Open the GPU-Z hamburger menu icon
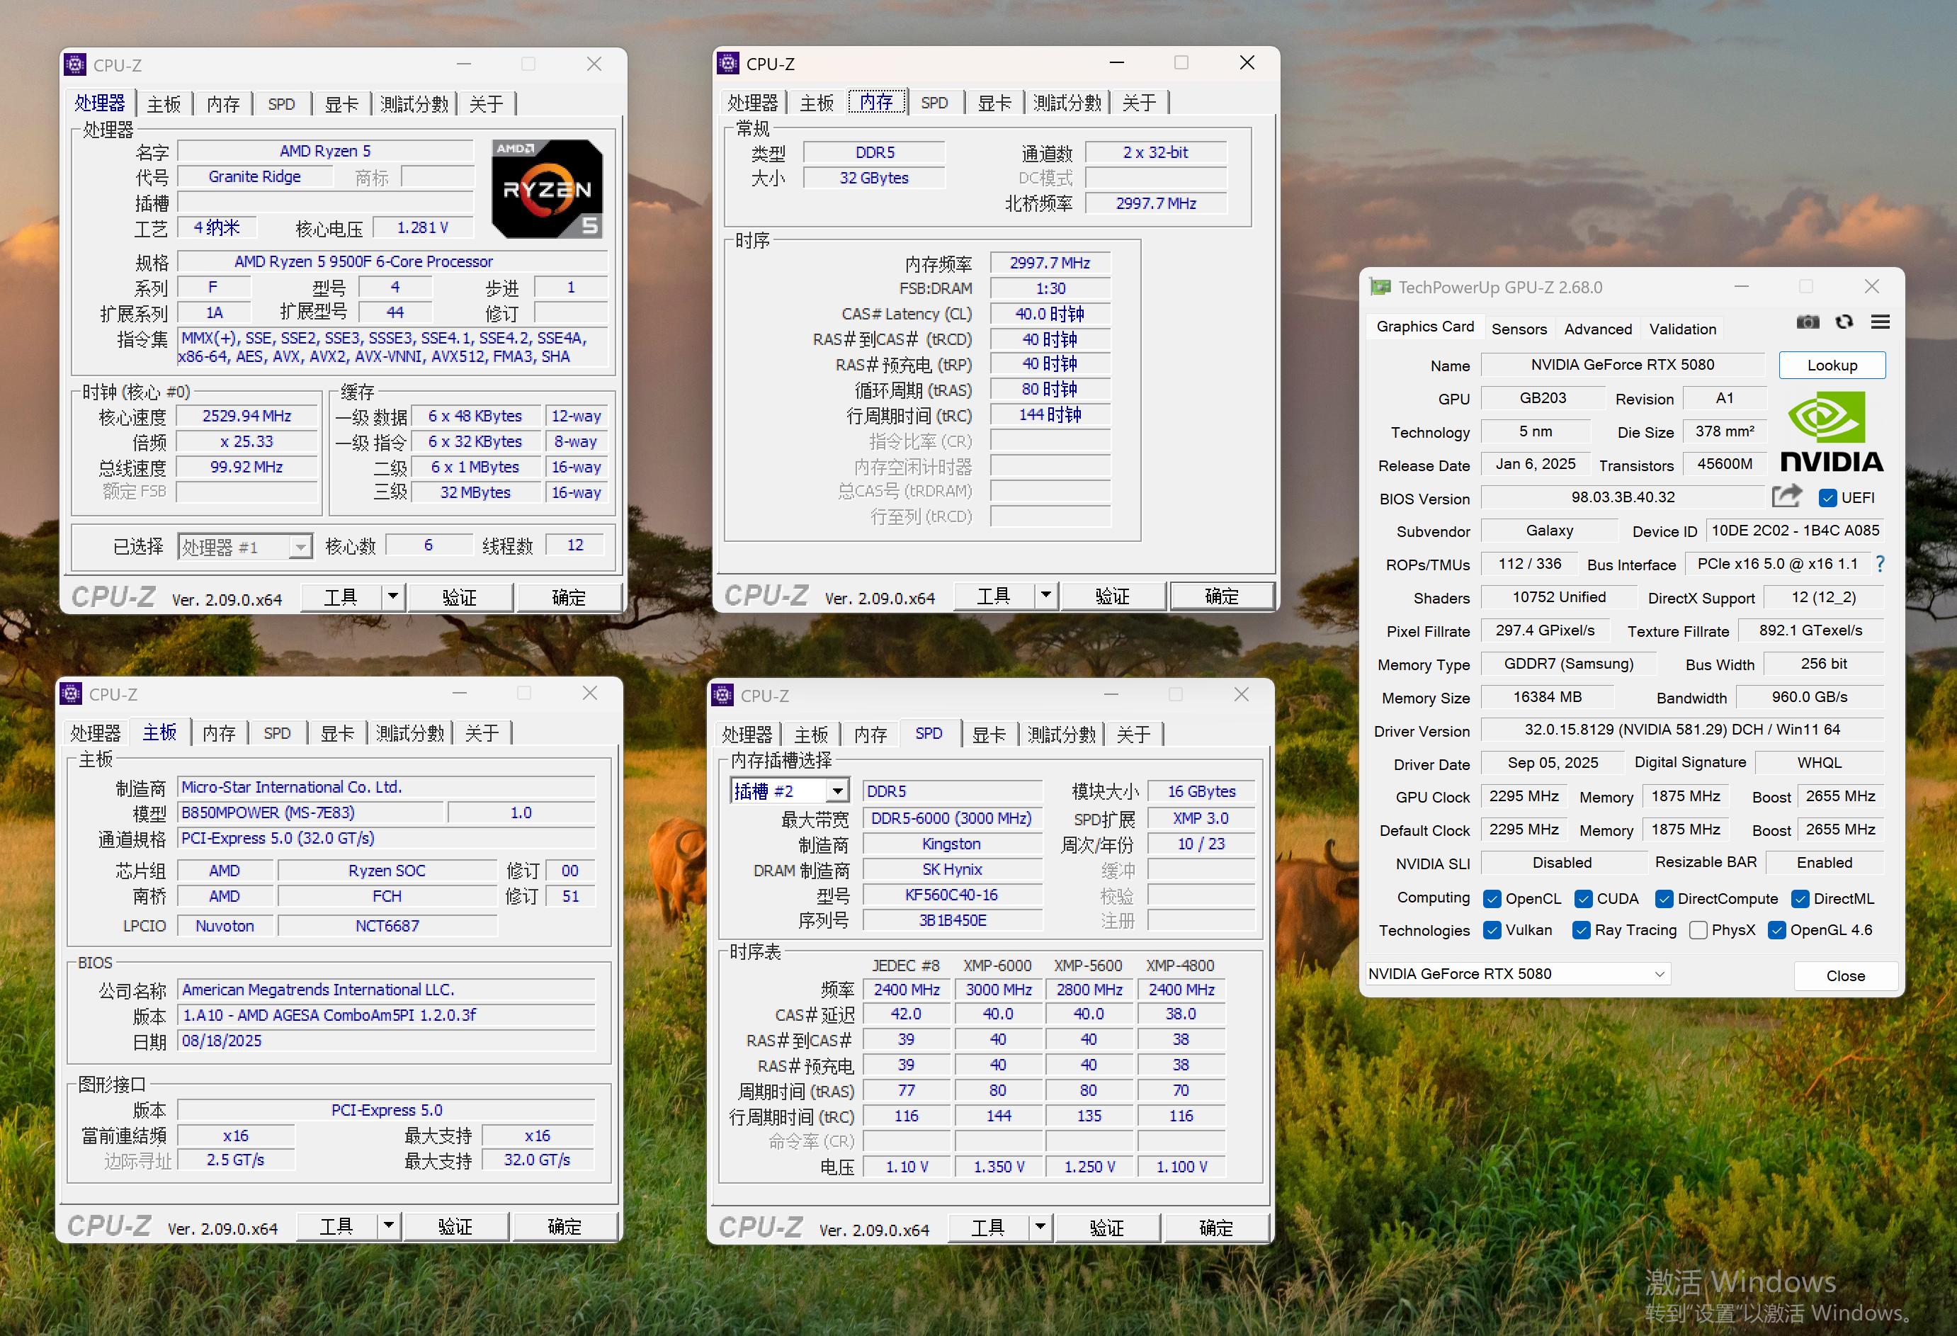This screenshot has width=1957, height=1336. pyautogui.click(x=1880, y=322)
